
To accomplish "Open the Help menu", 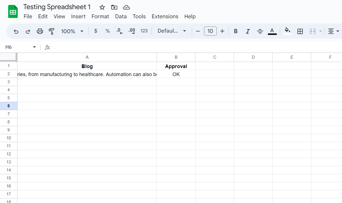I will pyautogui.click(x=190, y=17).
